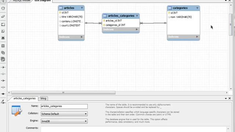Choose the place image tool
The image size is (235, 132).
tap(3, 38)
